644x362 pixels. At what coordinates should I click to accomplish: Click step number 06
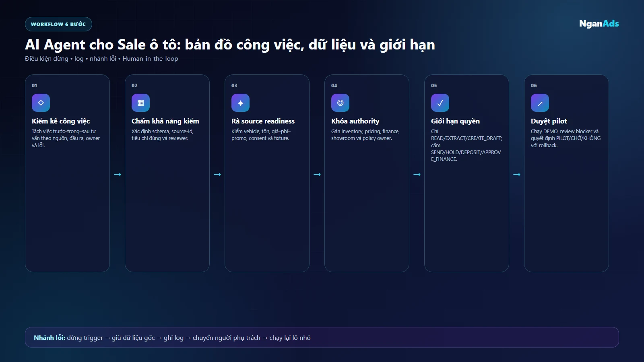534,86
